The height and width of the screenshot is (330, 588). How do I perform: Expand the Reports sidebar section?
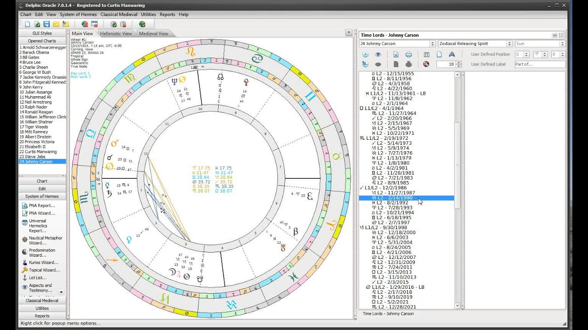coord(42,316)
